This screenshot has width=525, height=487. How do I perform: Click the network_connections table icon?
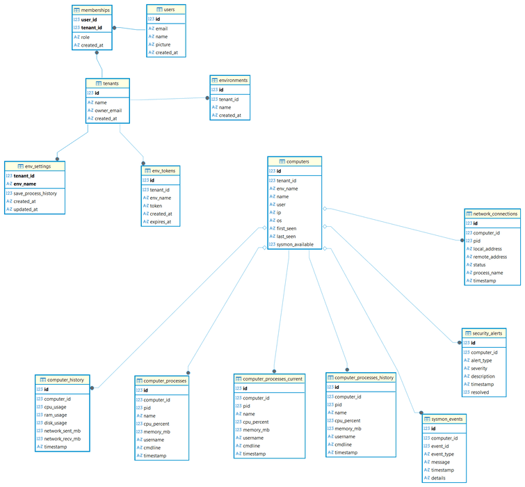pos(469,214)
